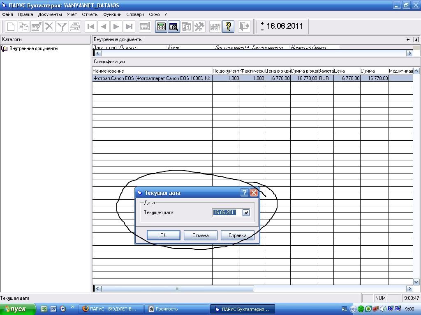Click the yellow question mark help icon

[228, 27]
